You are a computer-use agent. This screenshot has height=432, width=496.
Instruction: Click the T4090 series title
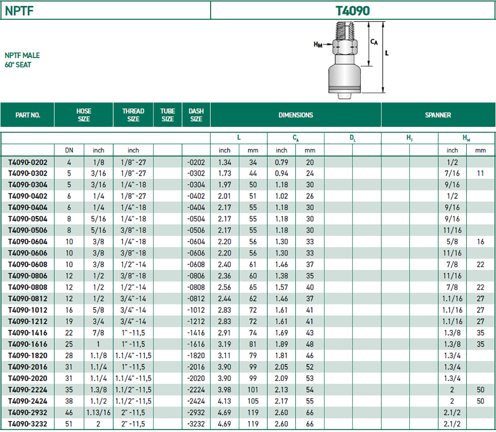[x=353, y=10]
